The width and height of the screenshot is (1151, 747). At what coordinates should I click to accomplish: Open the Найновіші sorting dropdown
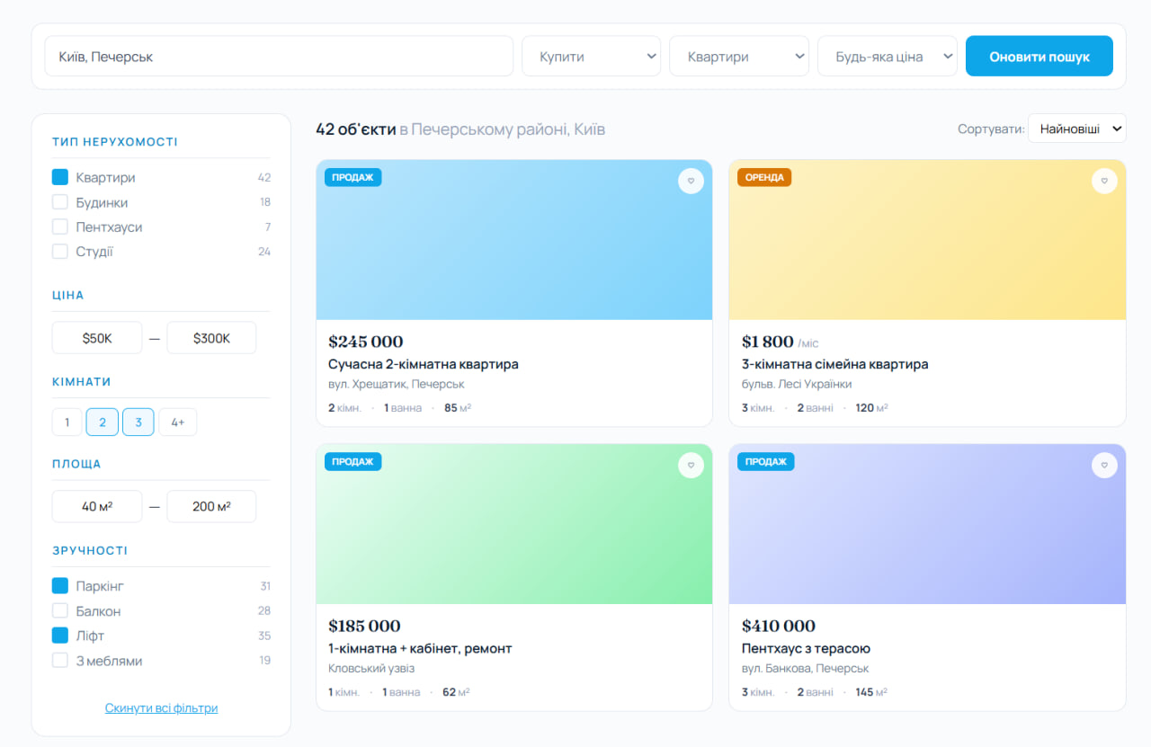point(1076,129)
